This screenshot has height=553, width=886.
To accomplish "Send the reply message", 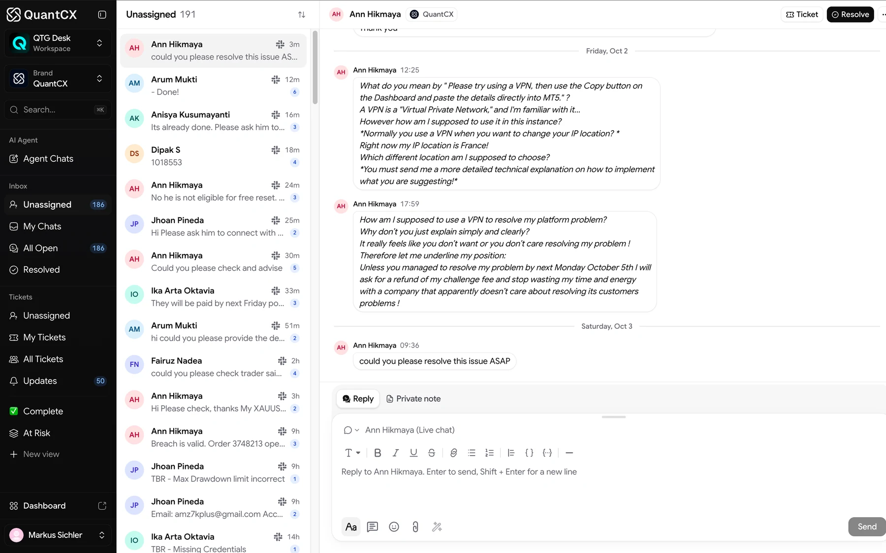I will point(867,527).
